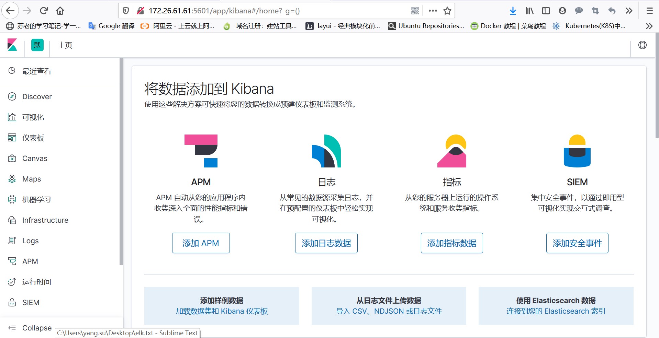The width and height of the screenshot is (659, 338).
Task: Open 阿里云 bookmark
Action: [x=178, y=26]
